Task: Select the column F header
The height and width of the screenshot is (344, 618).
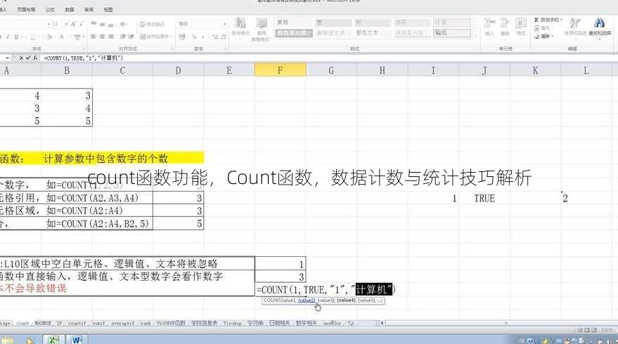Action: click(x=281, y=70)
